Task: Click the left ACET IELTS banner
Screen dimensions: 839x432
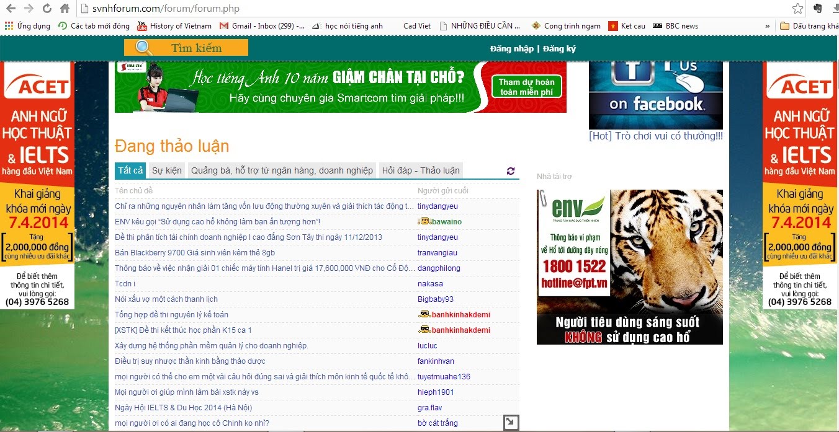Action: click(x=37, y=185)
